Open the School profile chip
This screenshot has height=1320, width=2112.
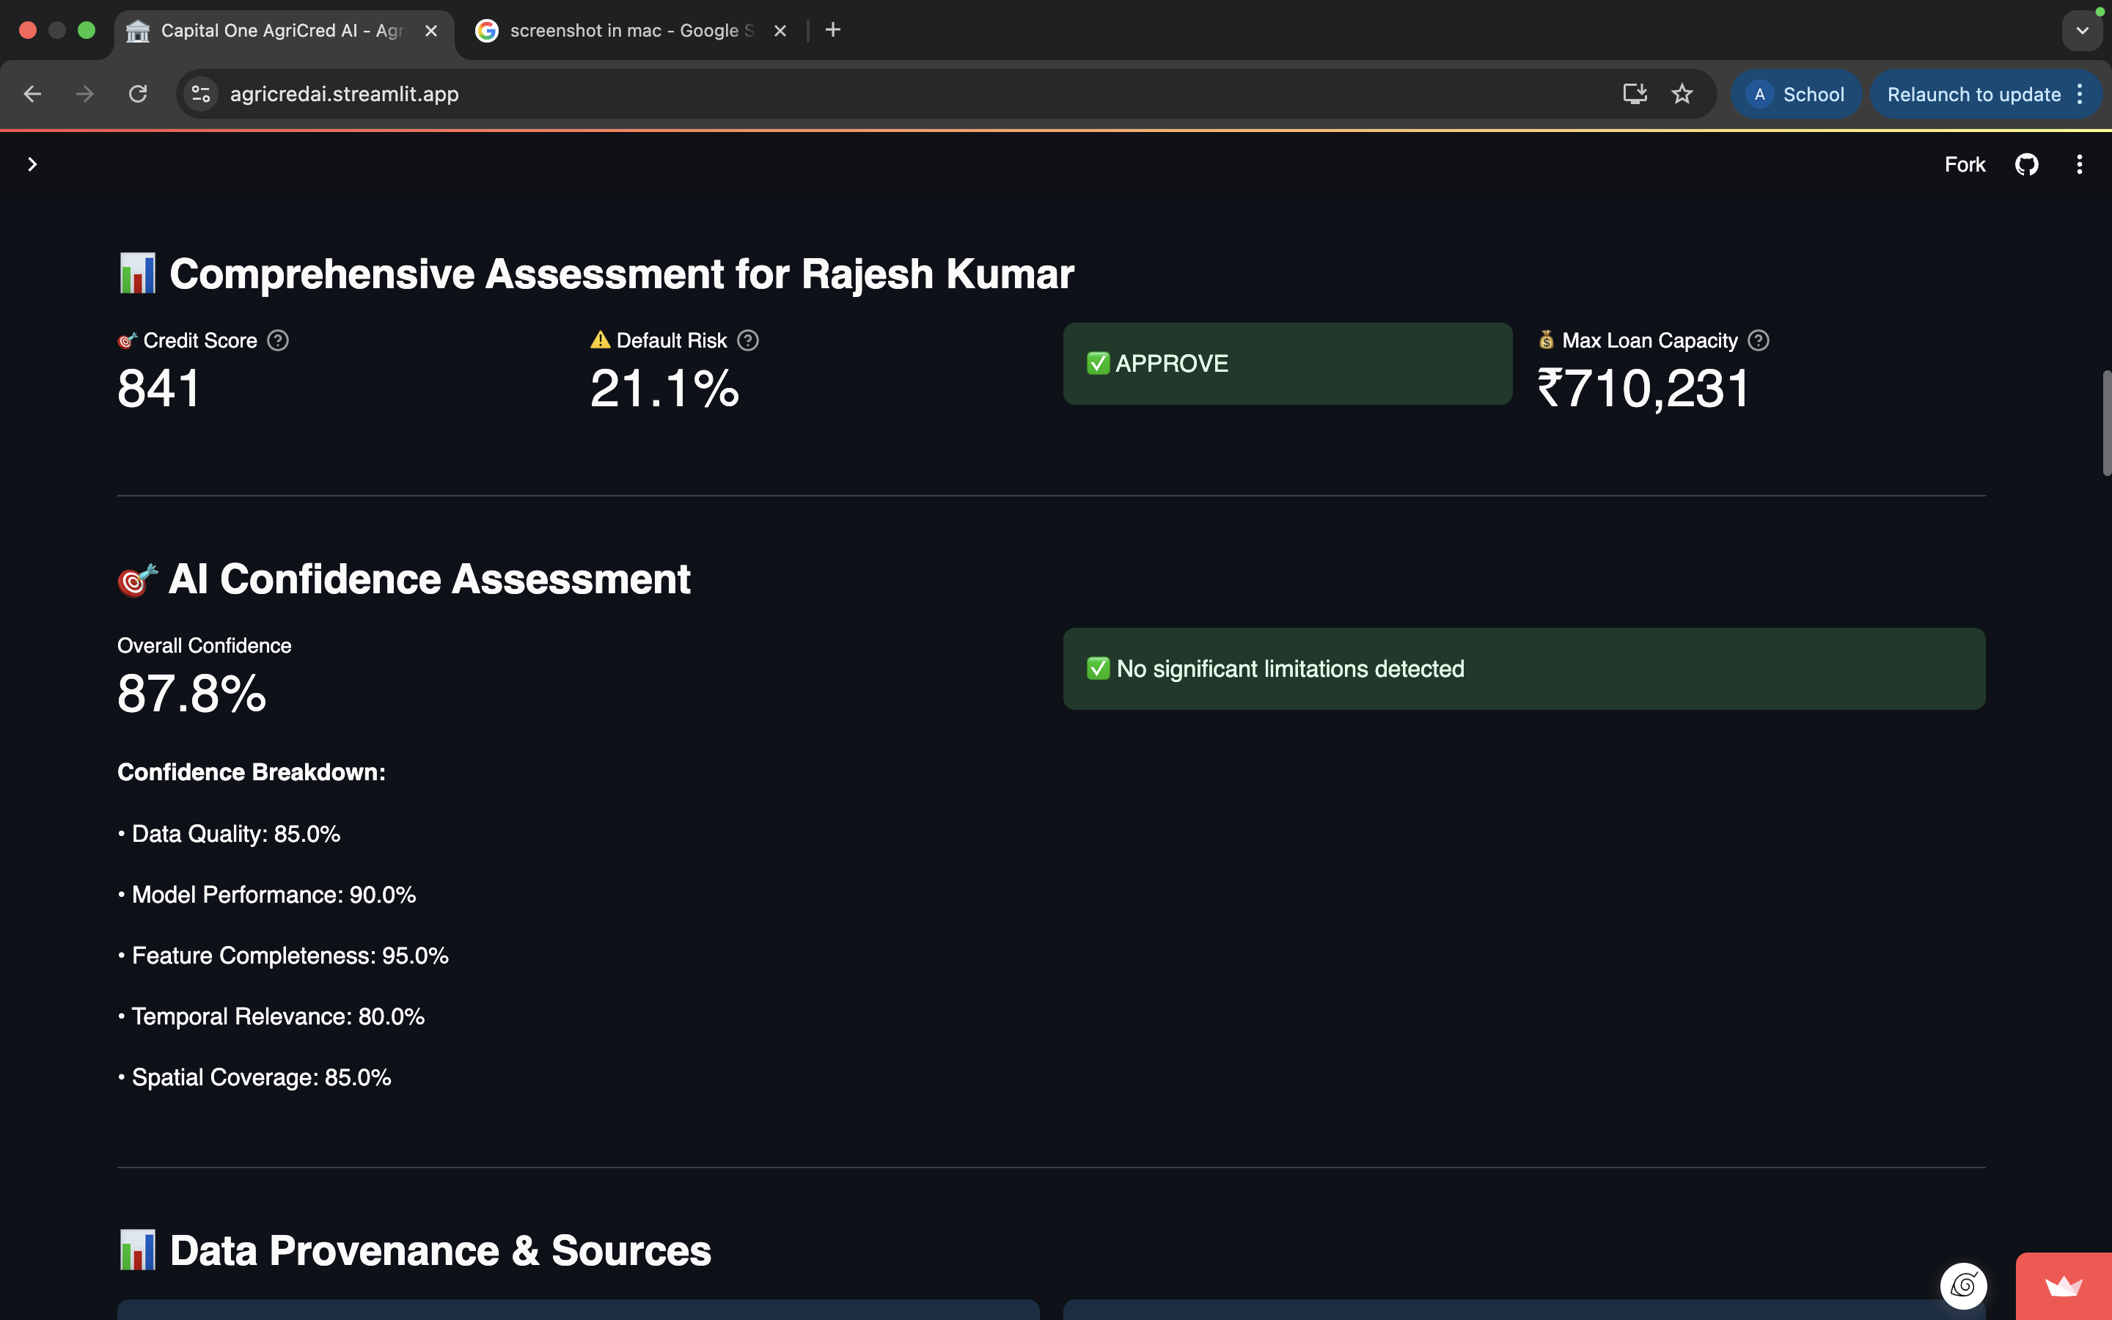pyautogui.click(x=1796, y=95)
